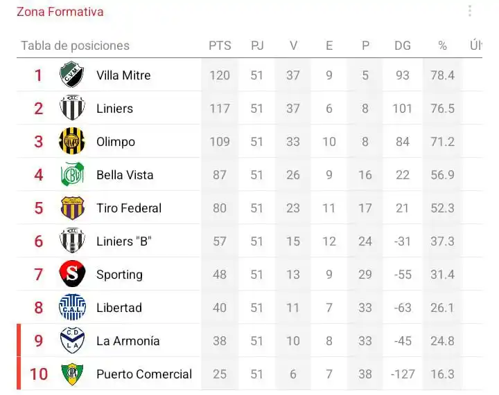Click the Tiro Federal striped shield
The width and height of the screenshot is (499, 395).
72,208
